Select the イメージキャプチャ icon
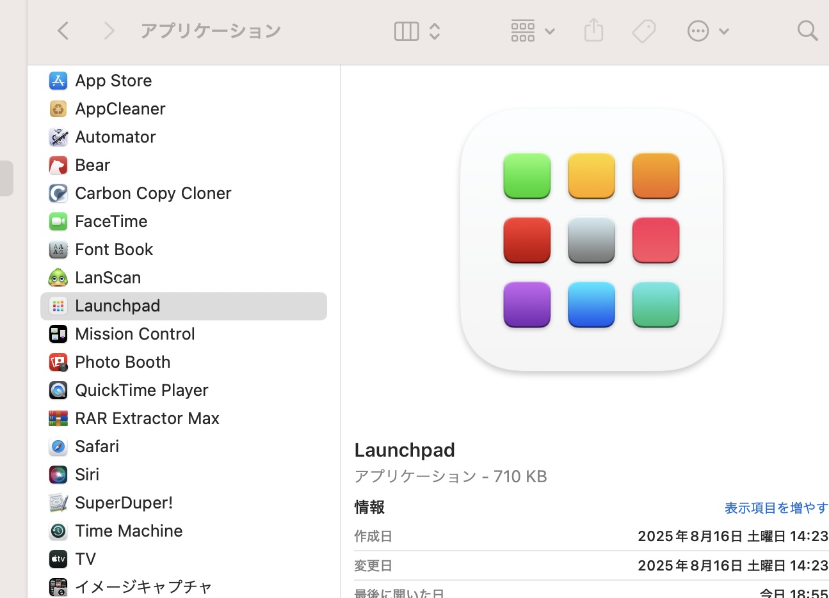The image size is (829, 598). point(58,587)
